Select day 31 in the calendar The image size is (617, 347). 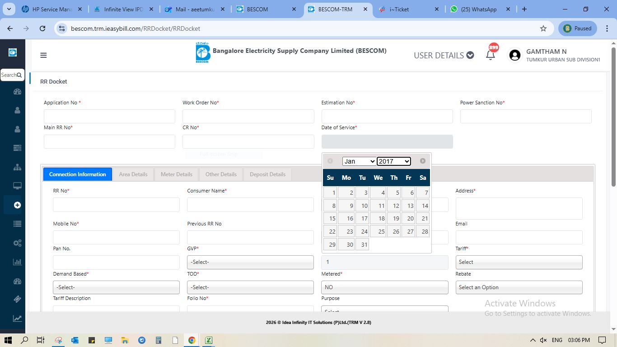pyautogui.click(x=362, y=244)
